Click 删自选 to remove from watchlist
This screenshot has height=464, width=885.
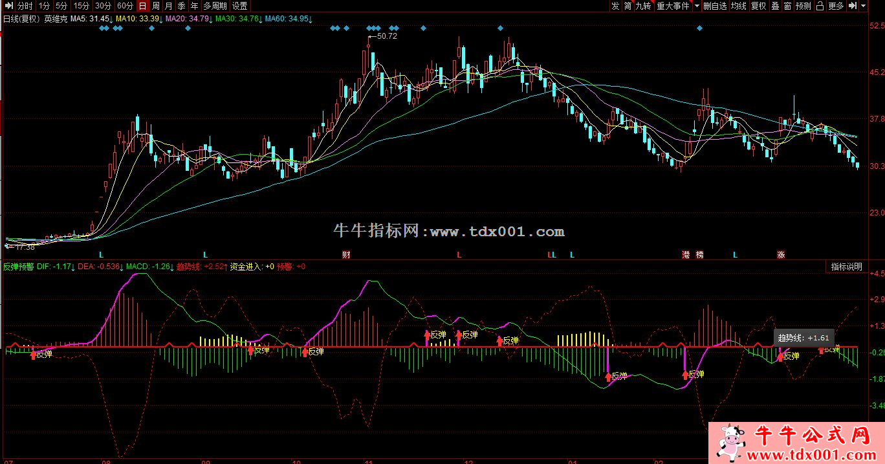point(716,6)
